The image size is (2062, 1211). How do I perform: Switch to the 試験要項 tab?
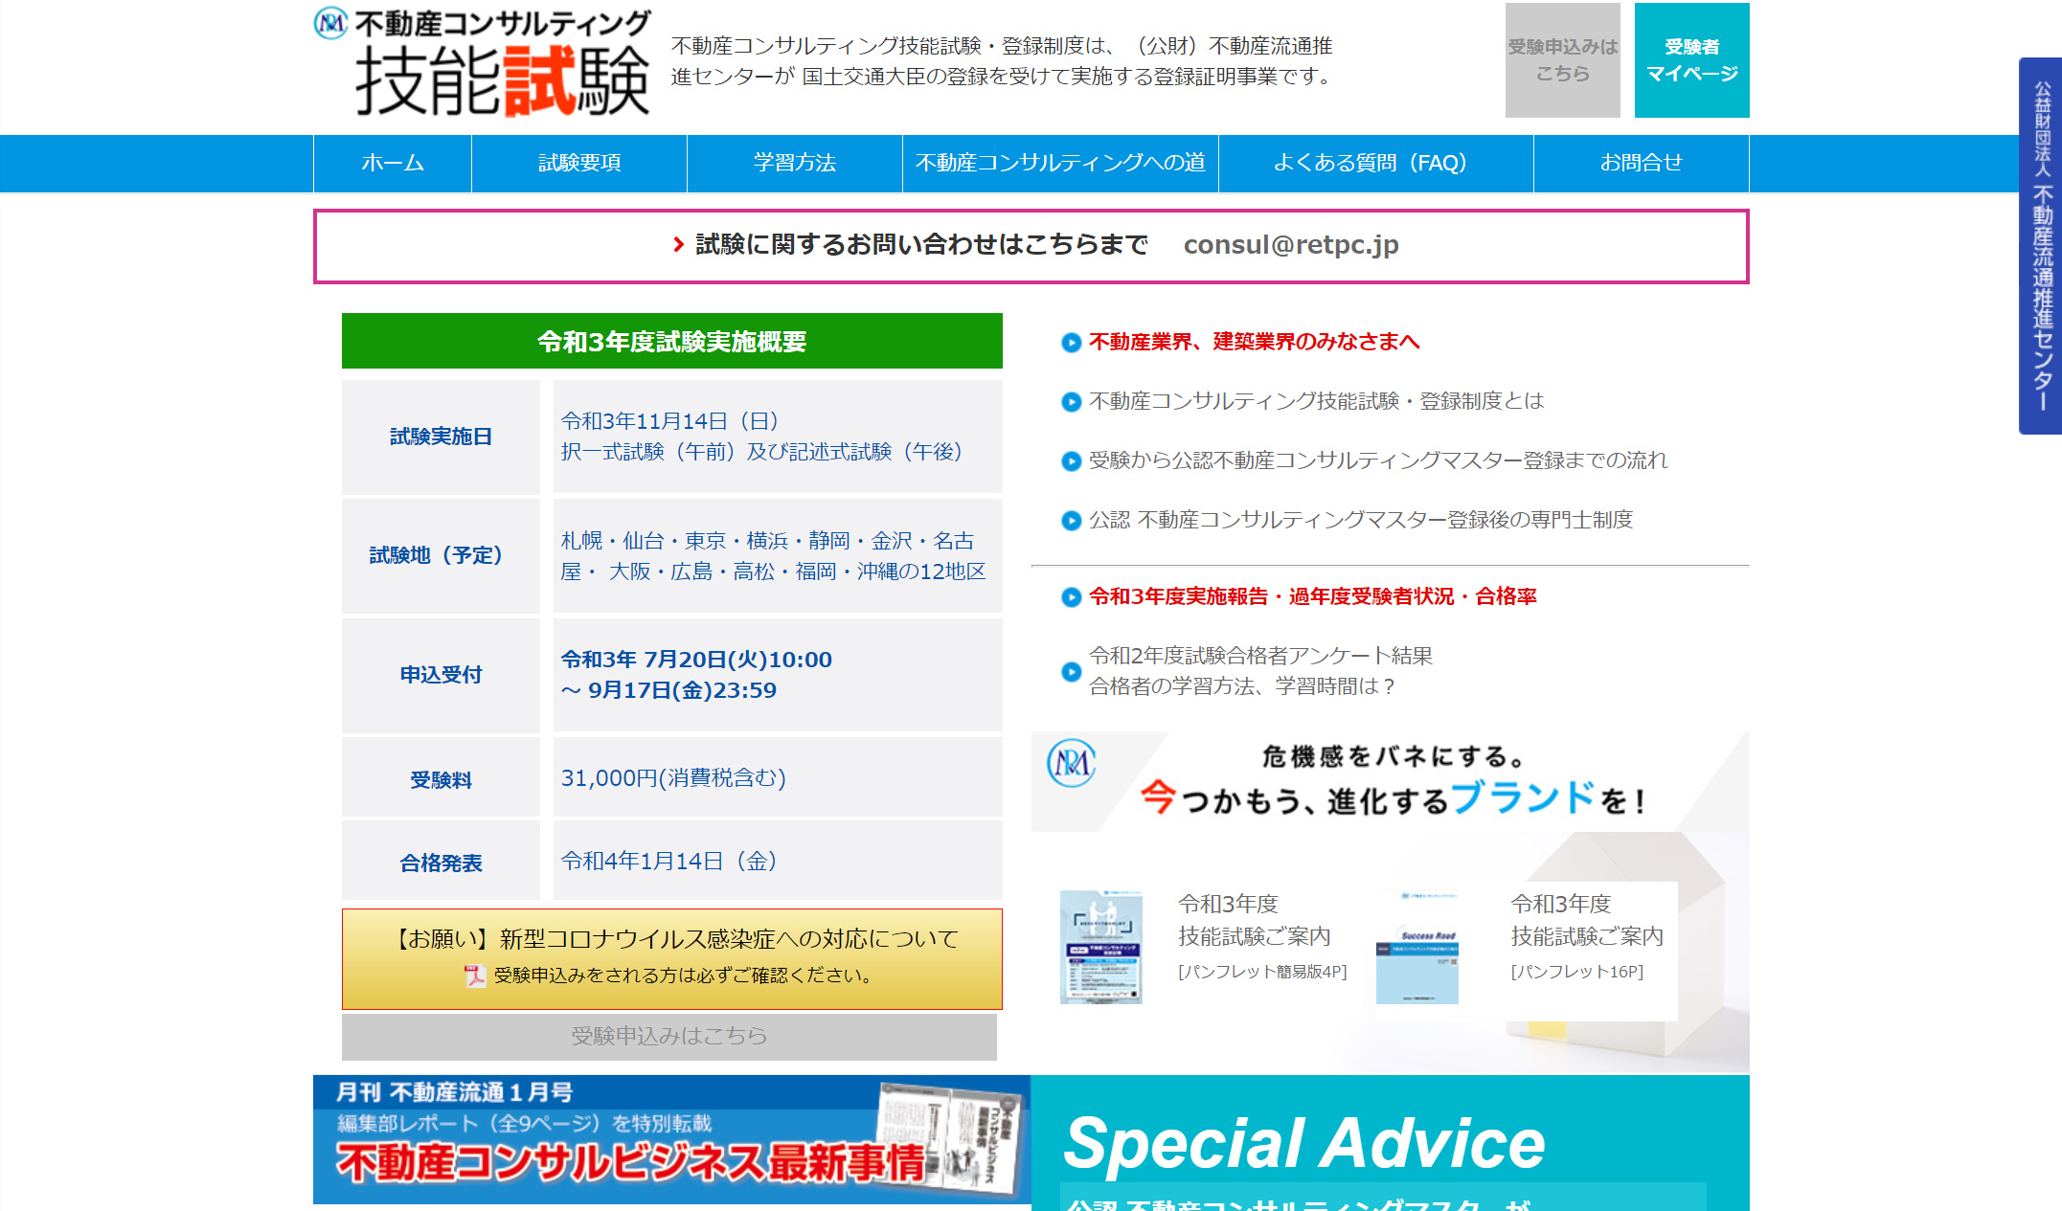click(x=578, y=163)
